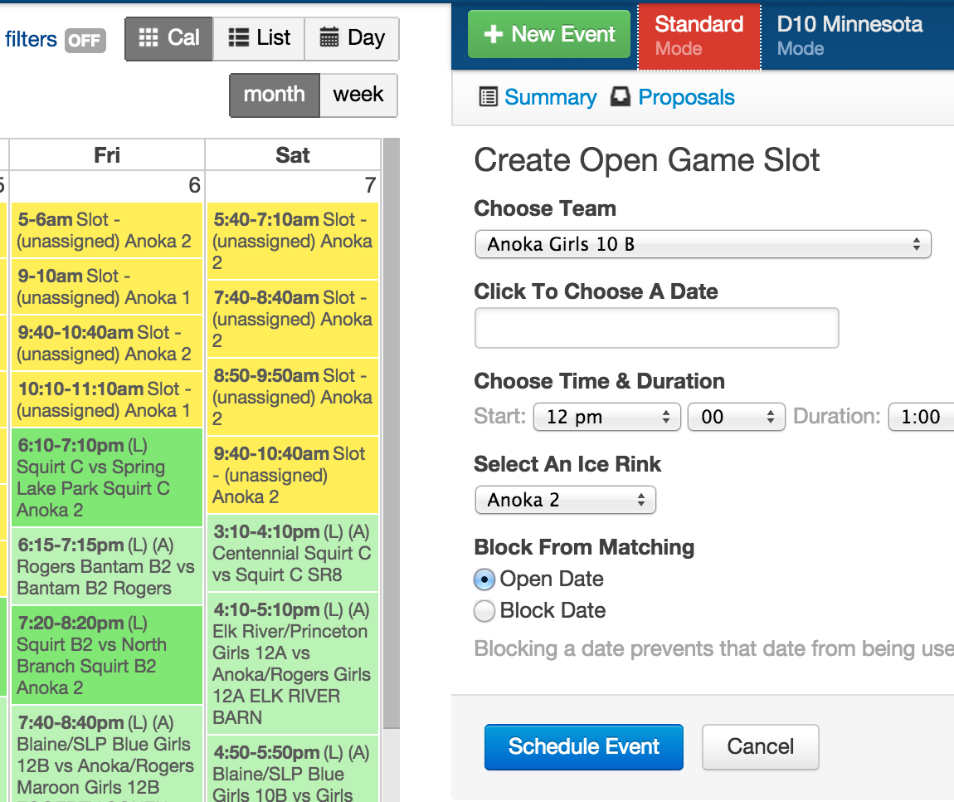Click the Summary list icon
The width and height of the screenshot is (954, 802).
click(489, 97)
